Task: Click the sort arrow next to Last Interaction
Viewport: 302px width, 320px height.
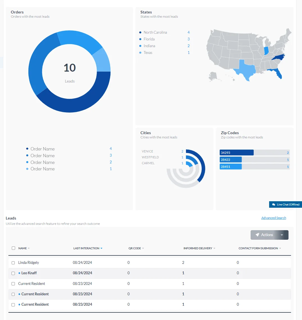Action: click(x=101, y=248)
